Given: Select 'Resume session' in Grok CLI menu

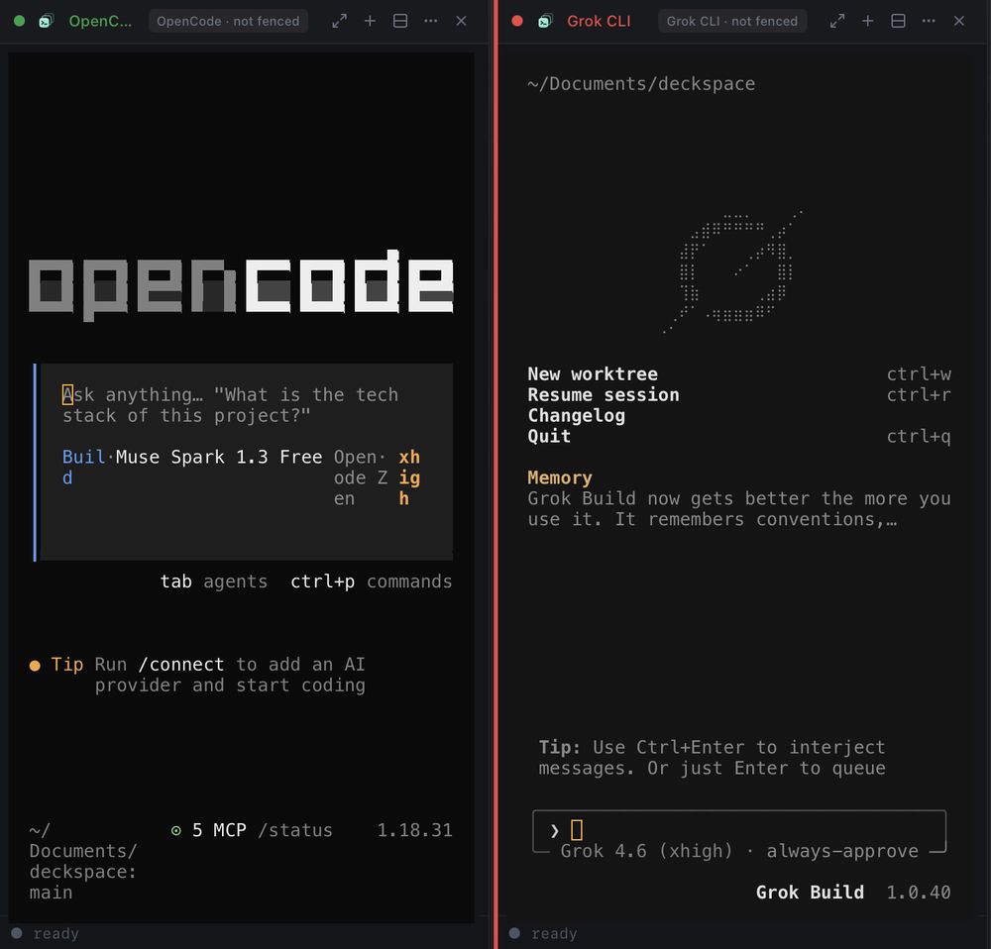Looking at the screenshot, I should tap(603, 395).
